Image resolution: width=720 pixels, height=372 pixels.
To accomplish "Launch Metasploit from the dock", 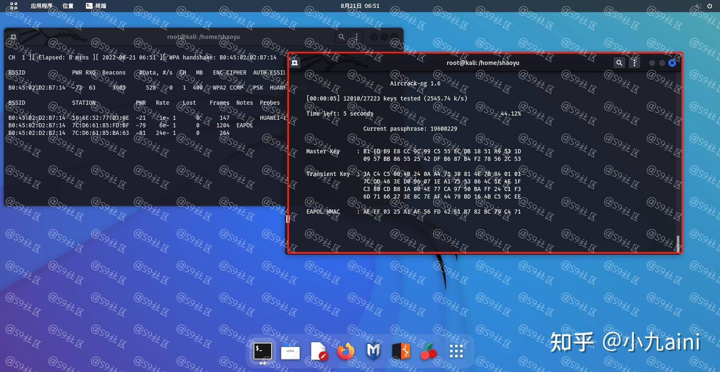I will coord(373,351).
